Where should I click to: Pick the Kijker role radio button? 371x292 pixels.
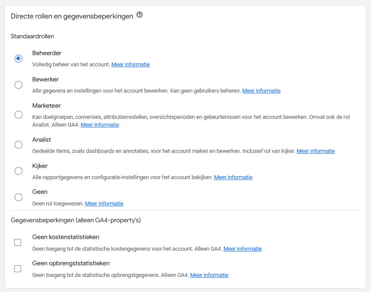(x=18, y=171)
